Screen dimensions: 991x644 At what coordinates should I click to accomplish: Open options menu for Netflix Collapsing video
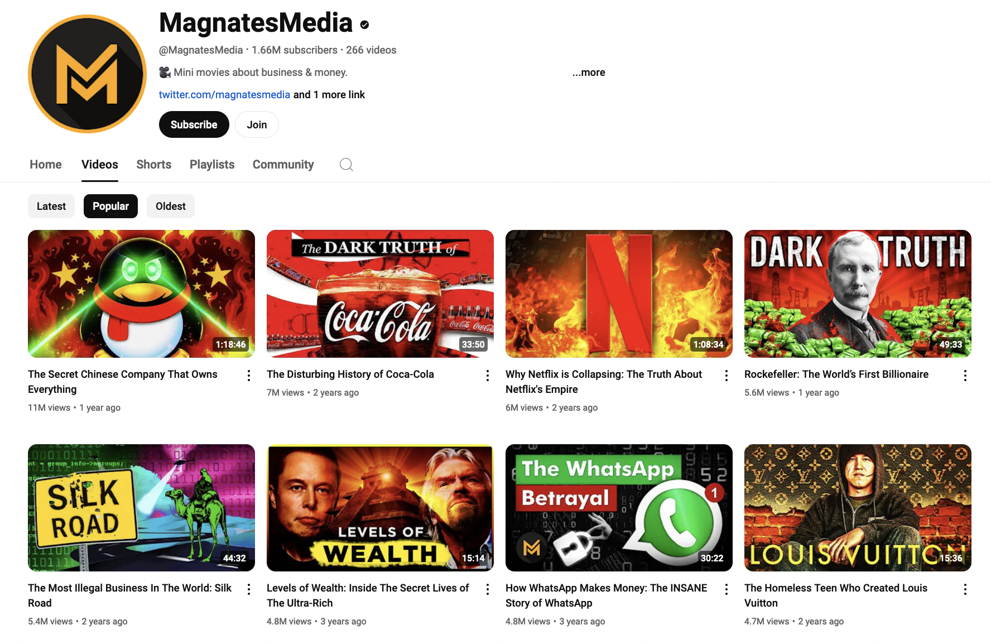pos(727,376)
